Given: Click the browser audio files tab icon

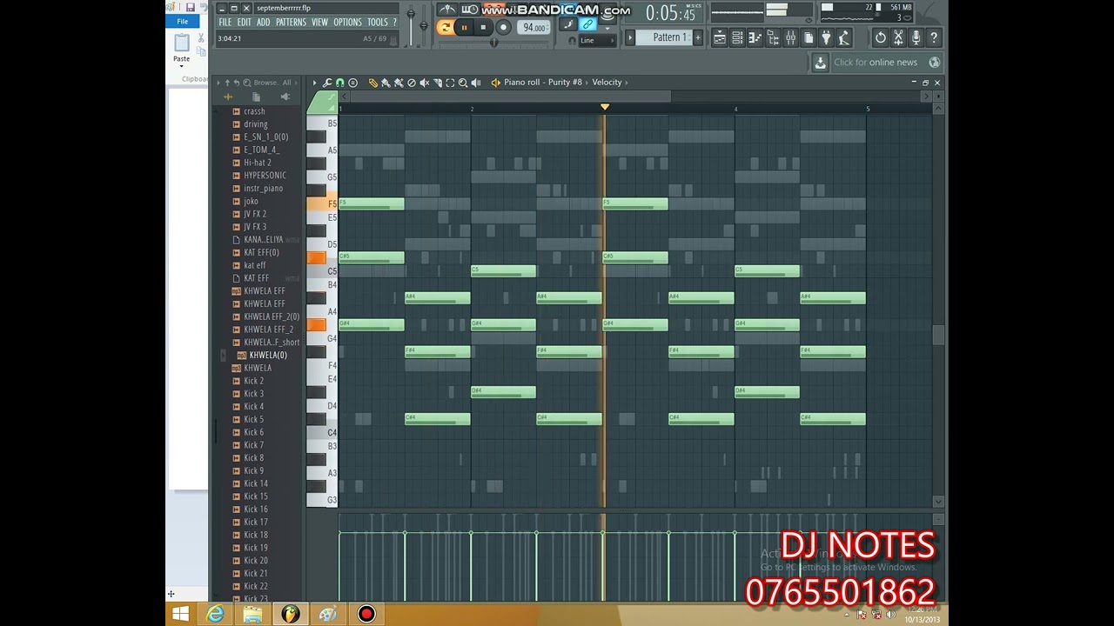Looking at the screenshot, I should pyautogui.click(x=228, y=97).
